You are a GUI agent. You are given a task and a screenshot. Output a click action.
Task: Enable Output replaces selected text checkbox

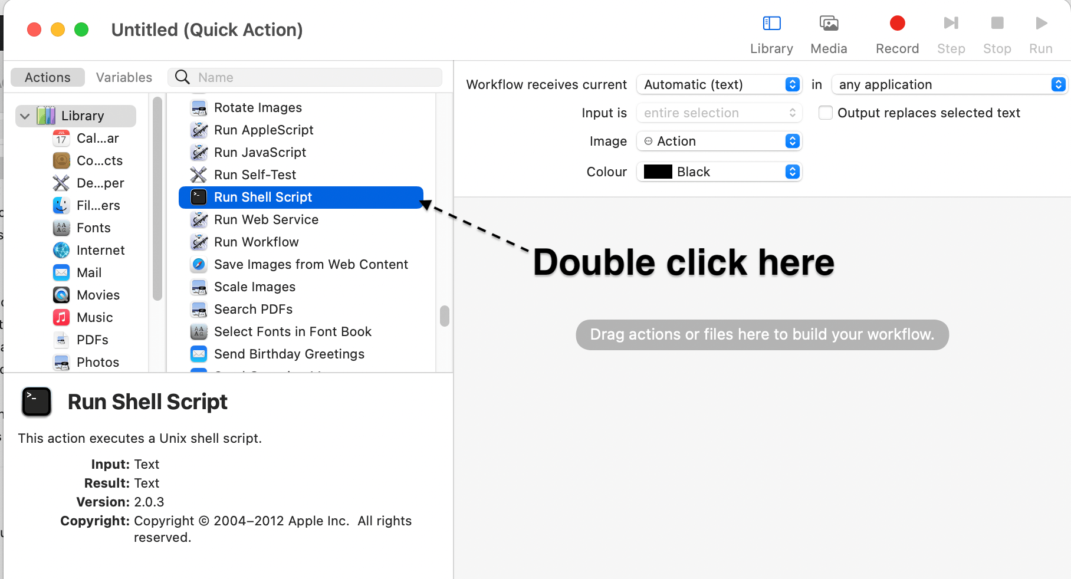click(x=826, y=113)
